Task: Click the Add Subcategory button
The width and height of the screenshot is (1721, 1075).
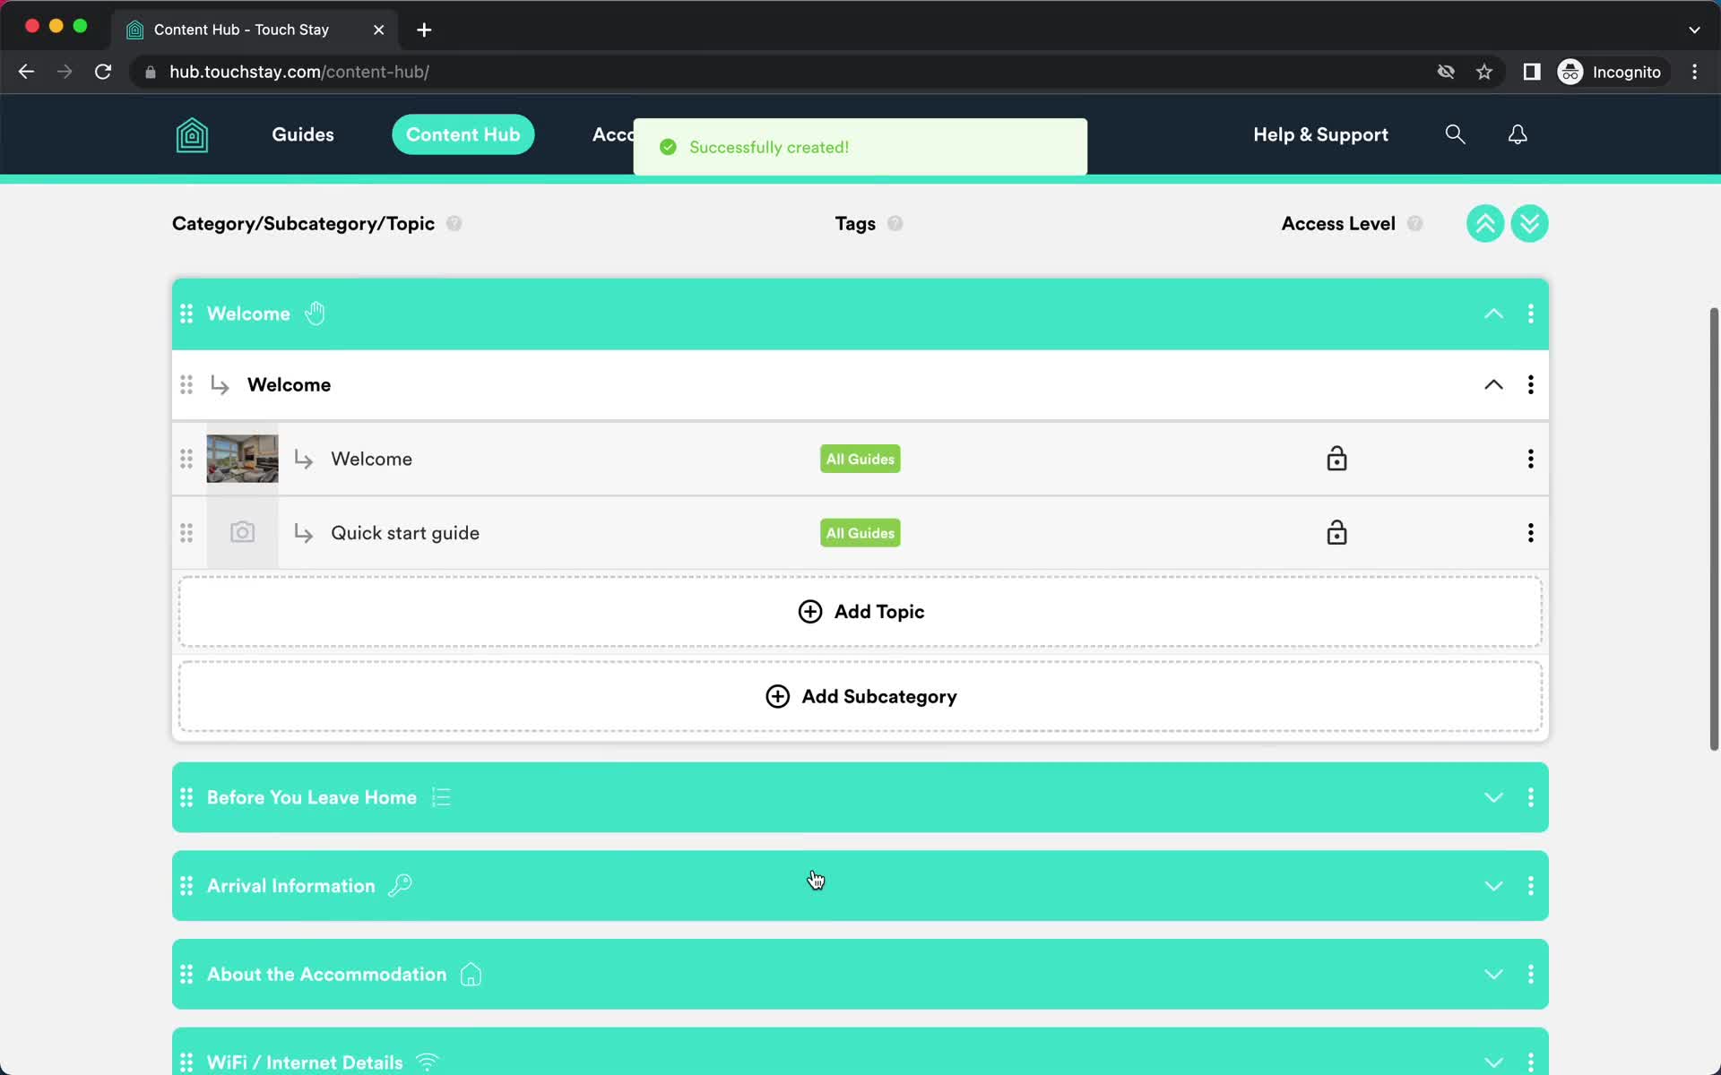Action: (860, 696)
